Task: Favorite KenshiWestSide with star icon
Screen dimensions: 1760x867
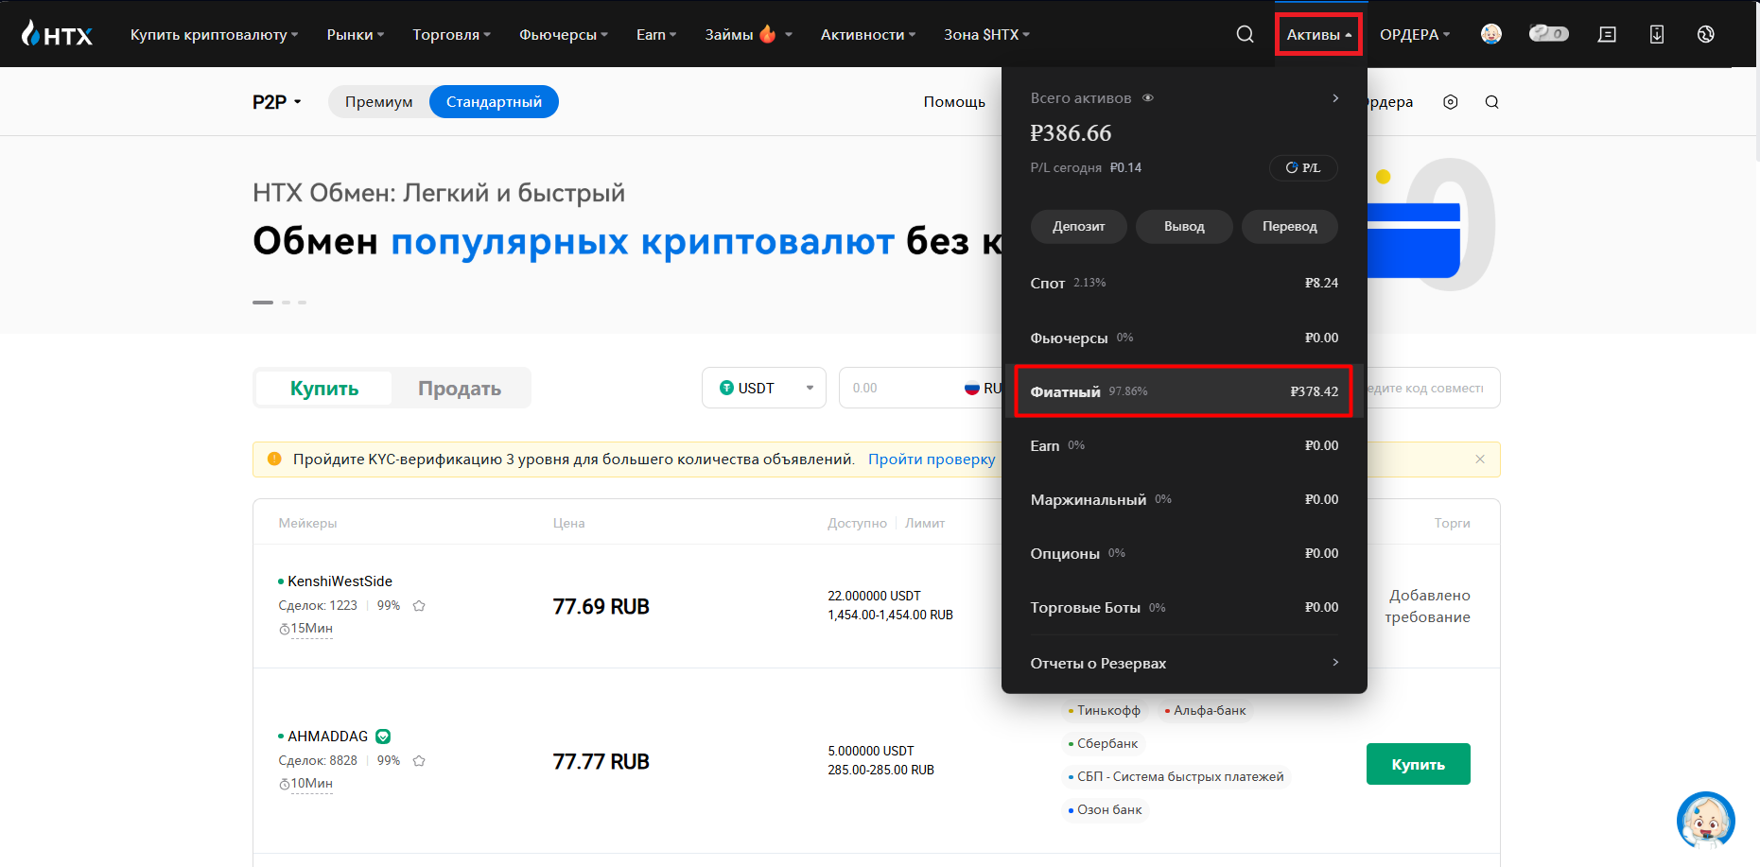Action: tap(419, 606)
